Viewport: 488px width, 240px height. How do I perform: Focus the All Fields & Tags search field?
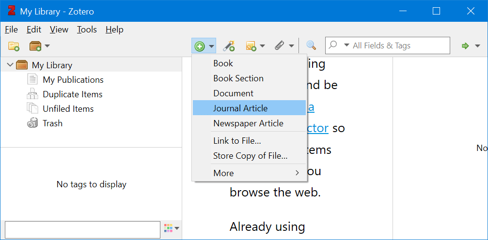click(x=388, y=45)
